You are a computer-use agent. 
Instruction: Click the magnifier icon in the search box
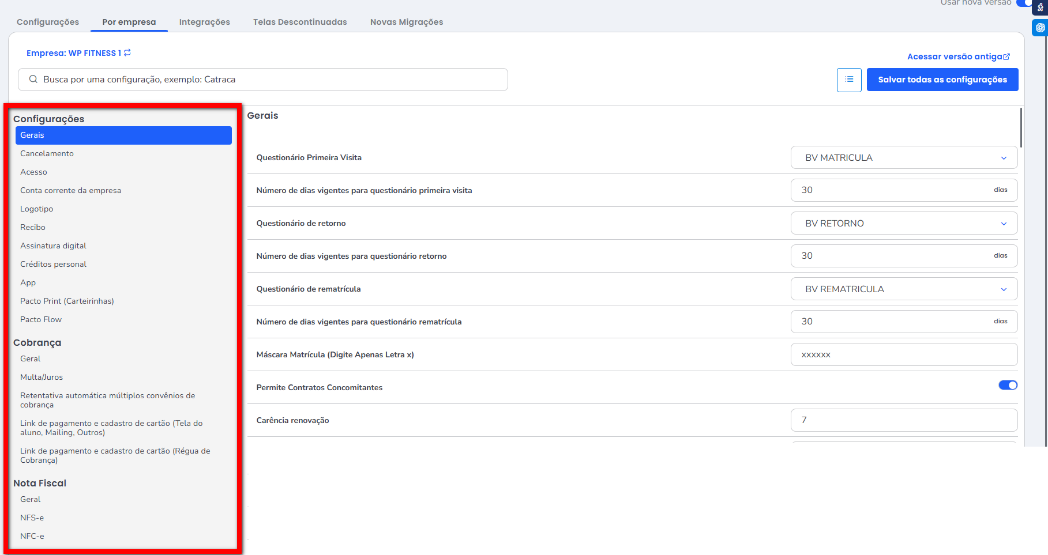point(33,80)
